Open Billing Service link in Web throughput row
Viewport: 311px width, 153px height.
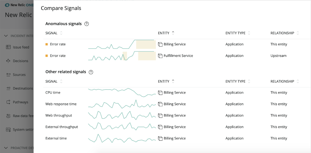[175, 116]
